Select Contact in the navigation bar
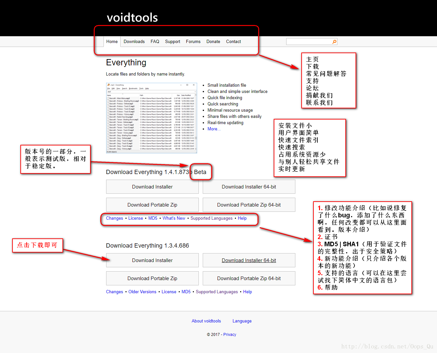This screenshot has width=437, height=353. (x=233, y=42)
